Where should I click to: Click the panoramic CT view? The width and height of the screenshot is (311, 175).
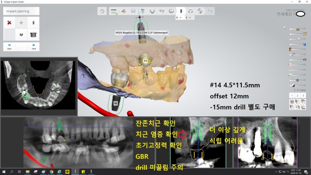(78, 142)
